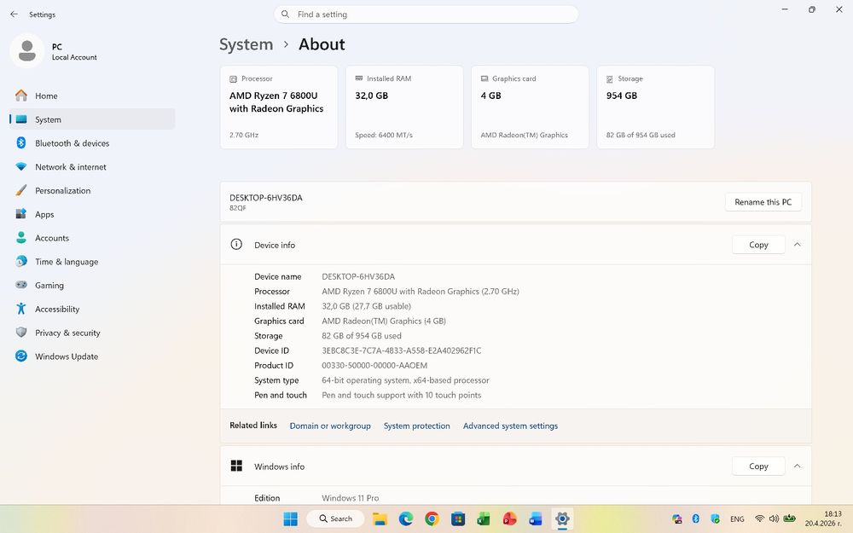Open Windows Update settings

coord(92,356)
